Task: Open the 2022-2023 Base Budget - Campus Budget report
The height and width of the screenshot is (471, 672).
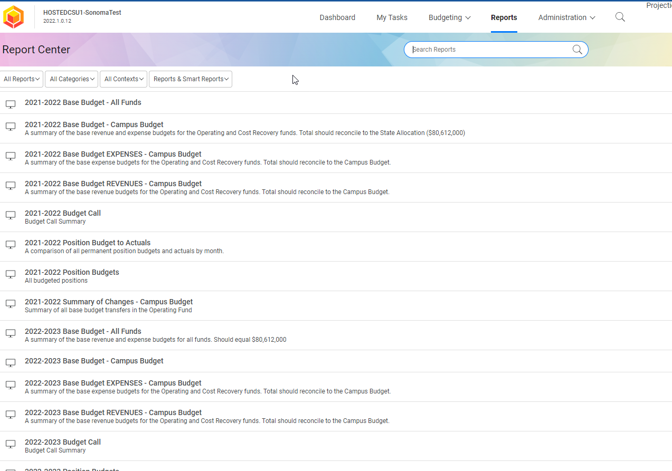Action: (93, 361)
